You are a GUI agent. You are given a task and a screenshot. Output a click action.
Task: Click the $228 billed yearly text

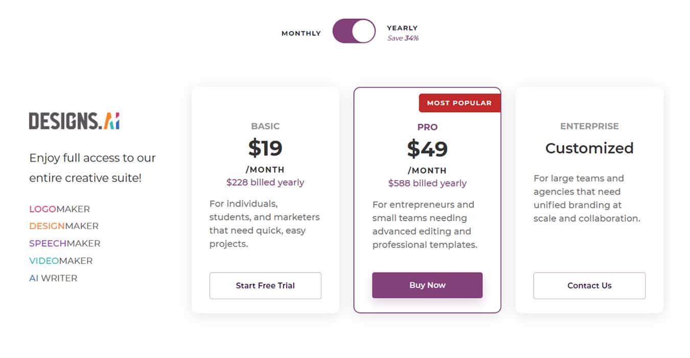pyautogui.click(x=265, y=183)
